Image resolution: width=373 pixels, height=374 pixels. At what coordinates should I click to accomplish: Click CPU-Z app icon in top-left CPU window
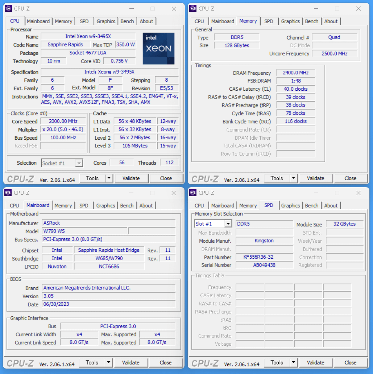click(8, 8)
